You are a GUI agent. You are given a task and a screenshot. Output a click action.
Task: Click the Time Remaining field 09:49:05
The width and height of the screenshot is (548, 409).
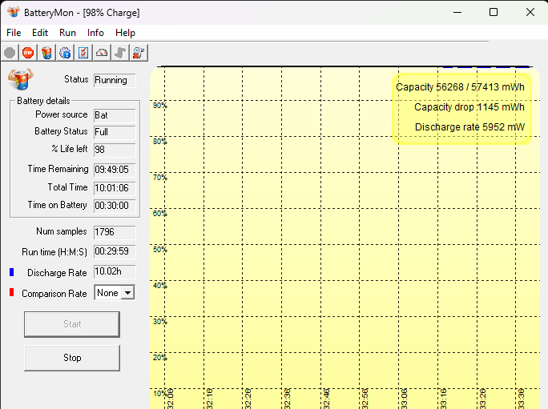[x=115, y=170]
